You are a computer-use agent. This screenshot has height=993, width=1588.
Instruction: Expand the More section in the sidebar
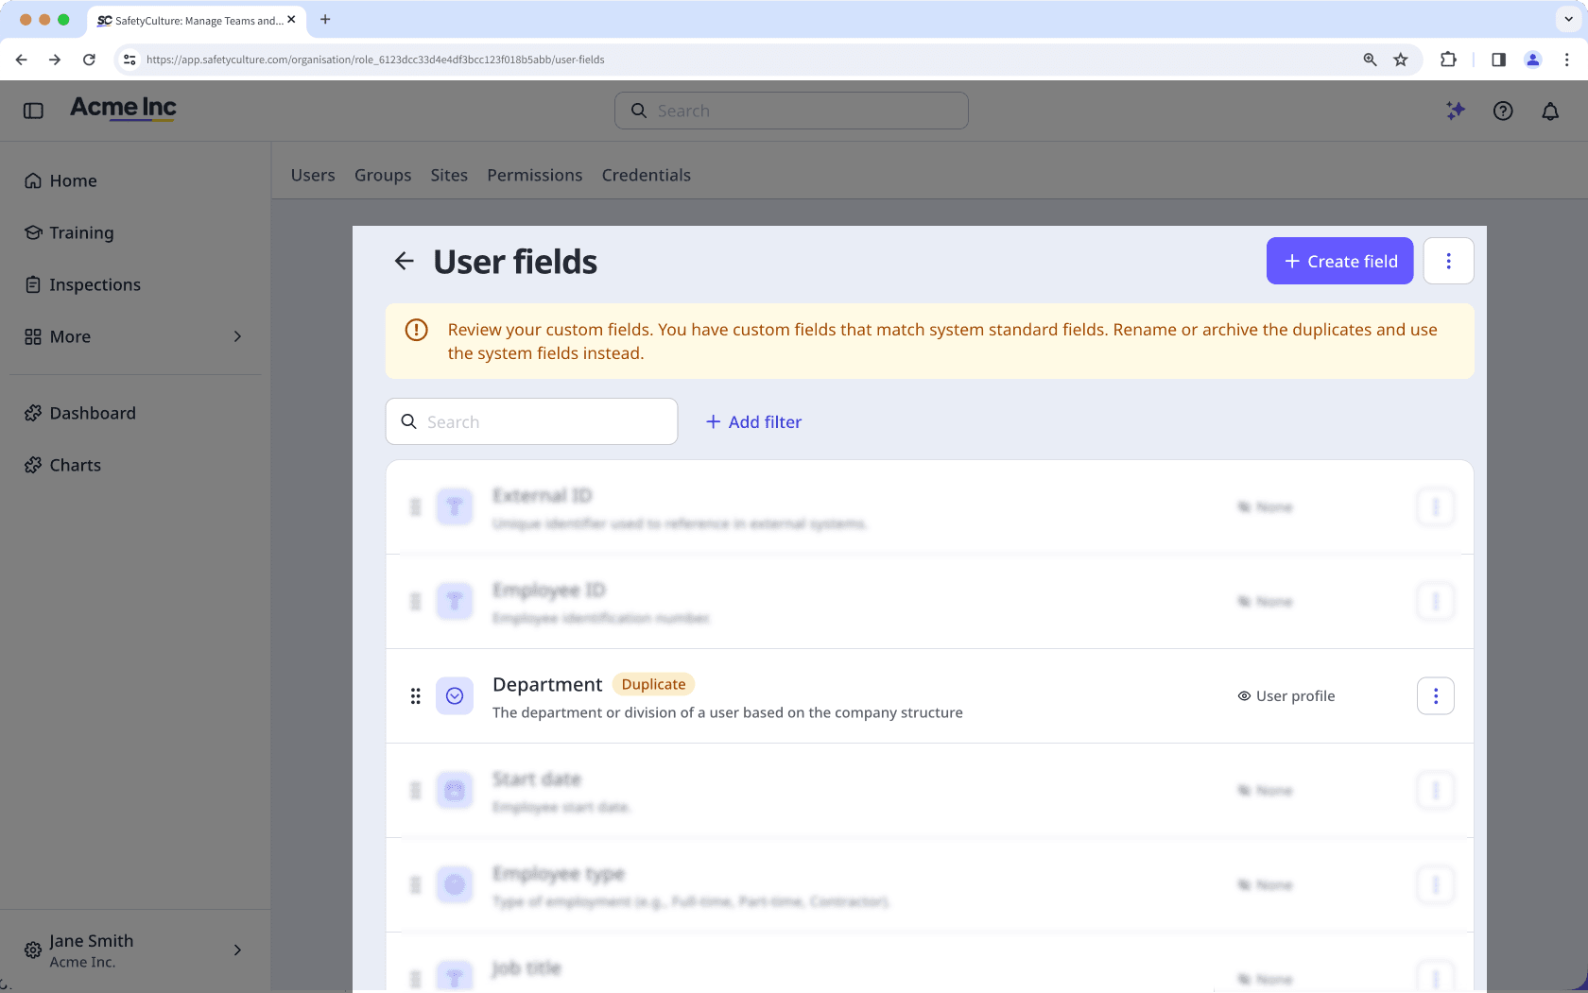70,336
